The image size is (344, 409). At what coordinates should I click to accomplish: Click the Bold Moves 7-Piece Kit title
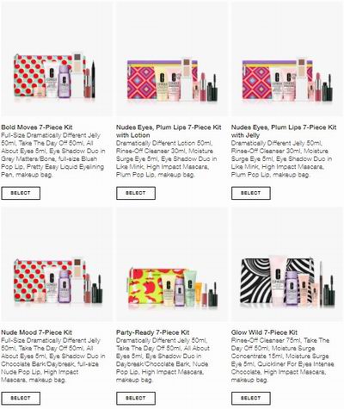[37, 127]
